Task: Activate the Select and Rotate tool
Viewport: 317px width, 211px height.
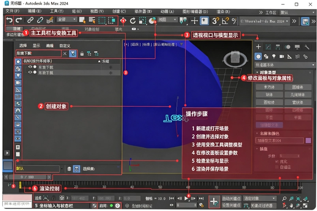Action: coord(133,21)
